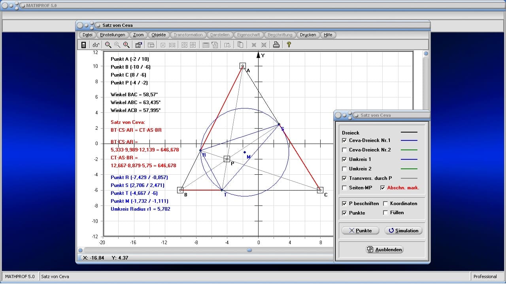The width and height of the screenshot is (506, 284).
Task: Click the swap arrow toolbar icon
Action: [227, 45]
